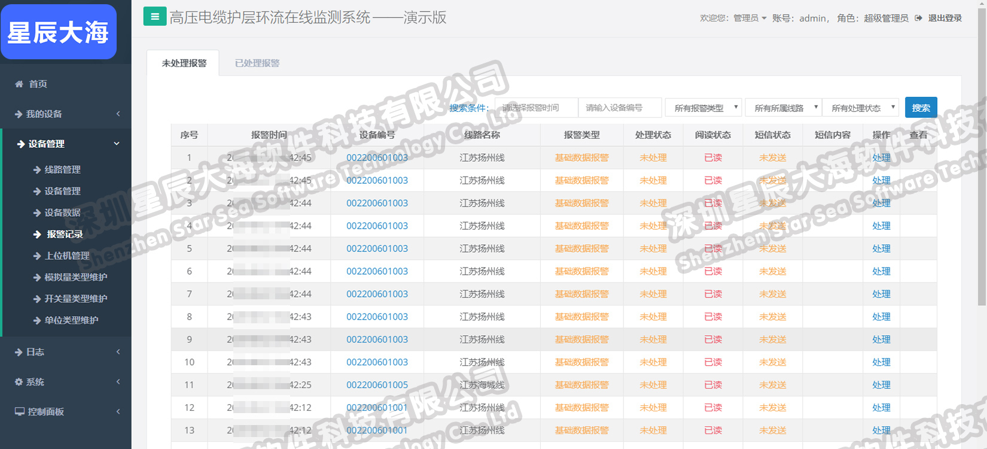Click the arrow icon beside 线路管理
The image size is (987, 449).
click(37, 170)
